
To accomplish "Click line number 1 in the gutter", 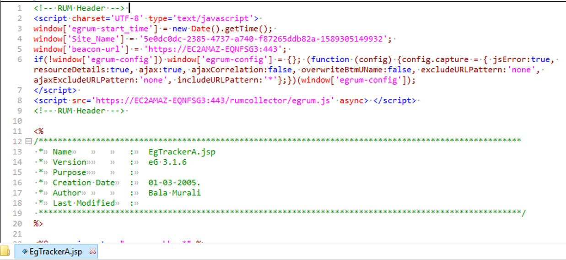I will point(19,8).
